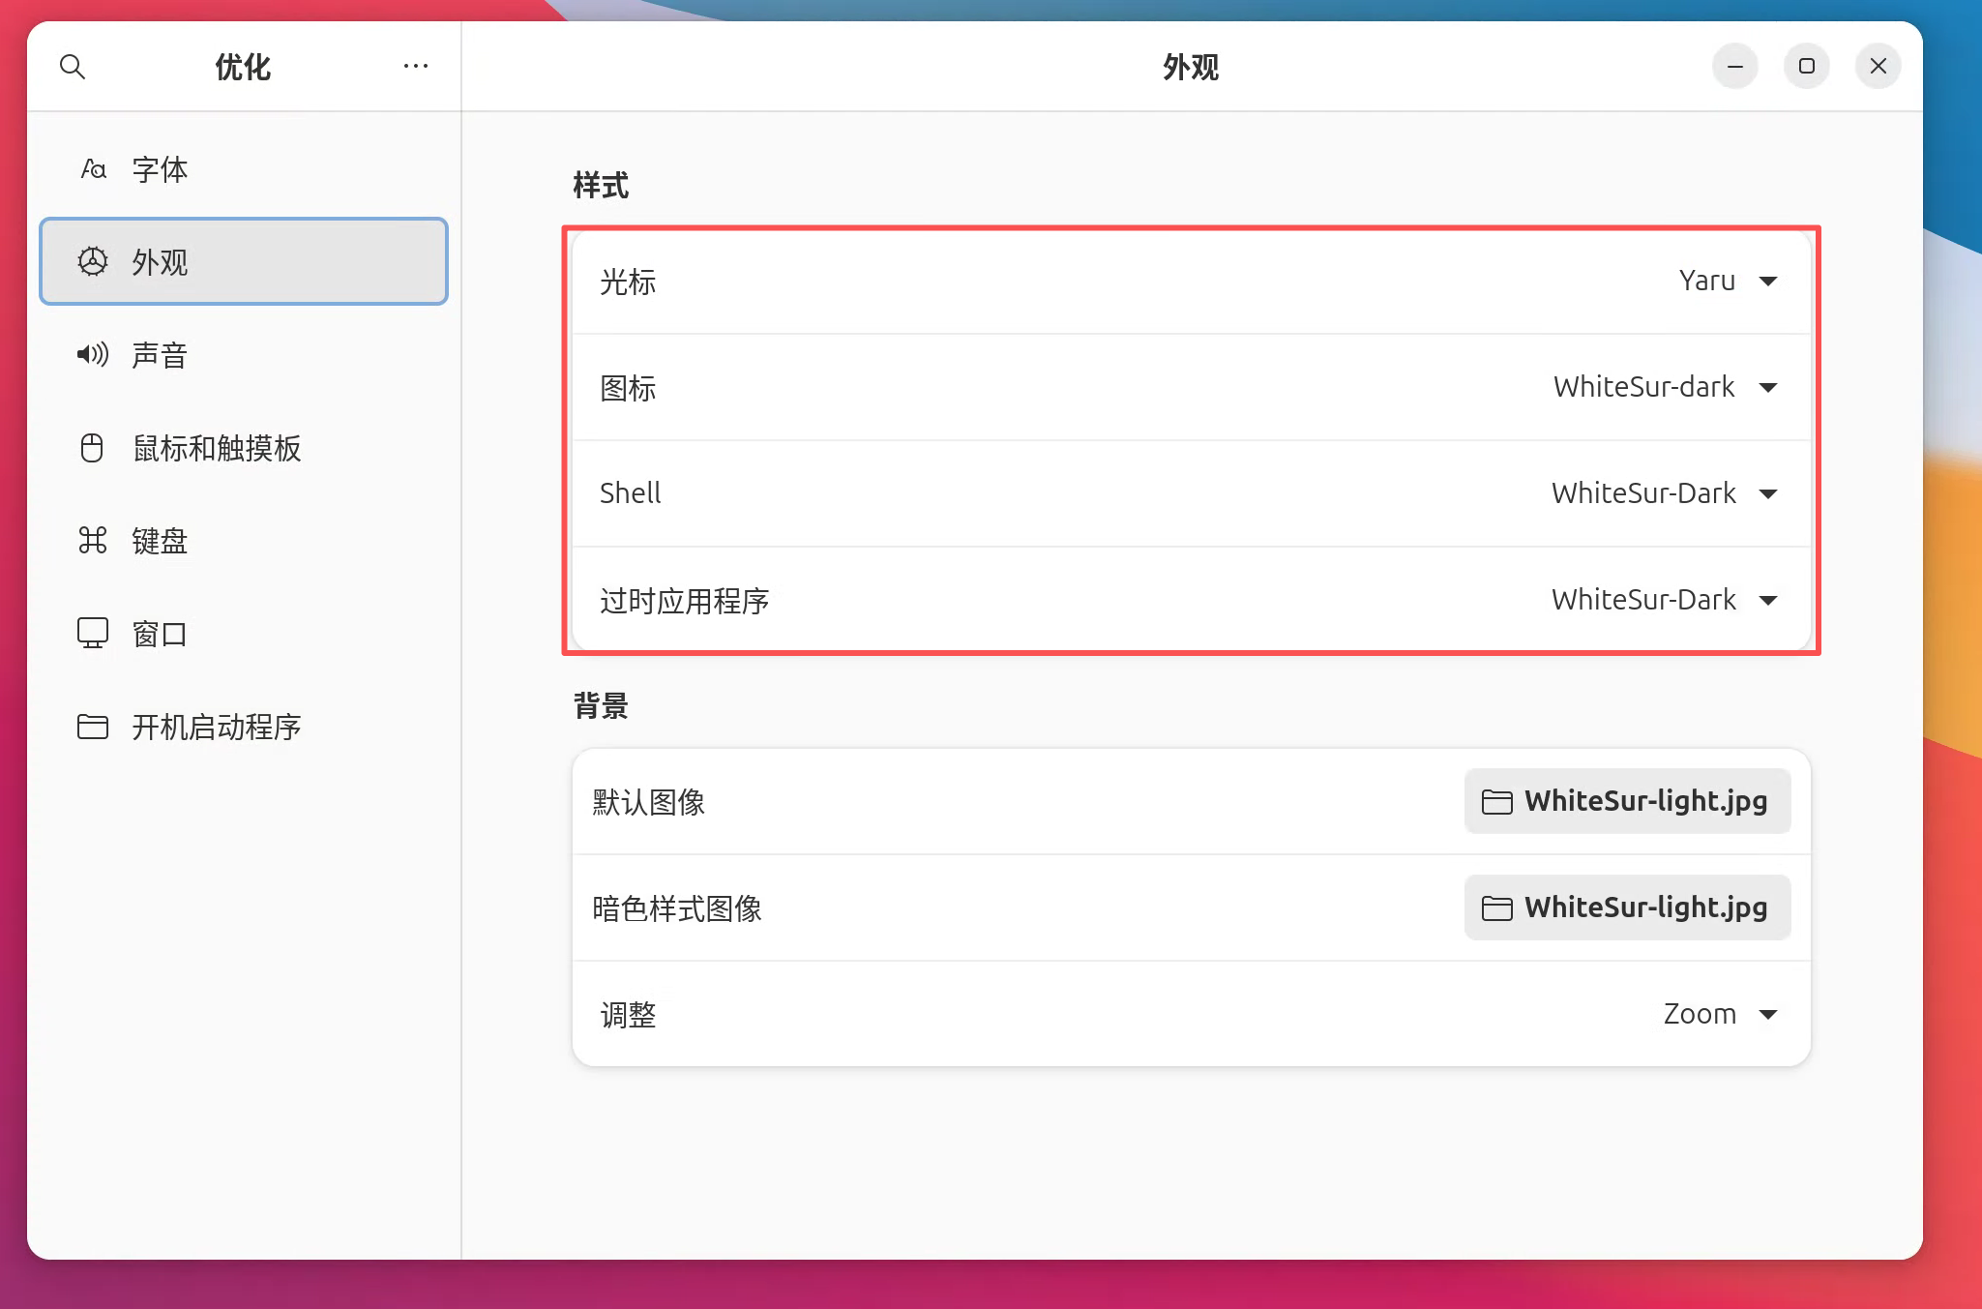The image size is (1982, 1309).
Task: Click the command-key icon for 键盘
Action: (x=93, y=541)
